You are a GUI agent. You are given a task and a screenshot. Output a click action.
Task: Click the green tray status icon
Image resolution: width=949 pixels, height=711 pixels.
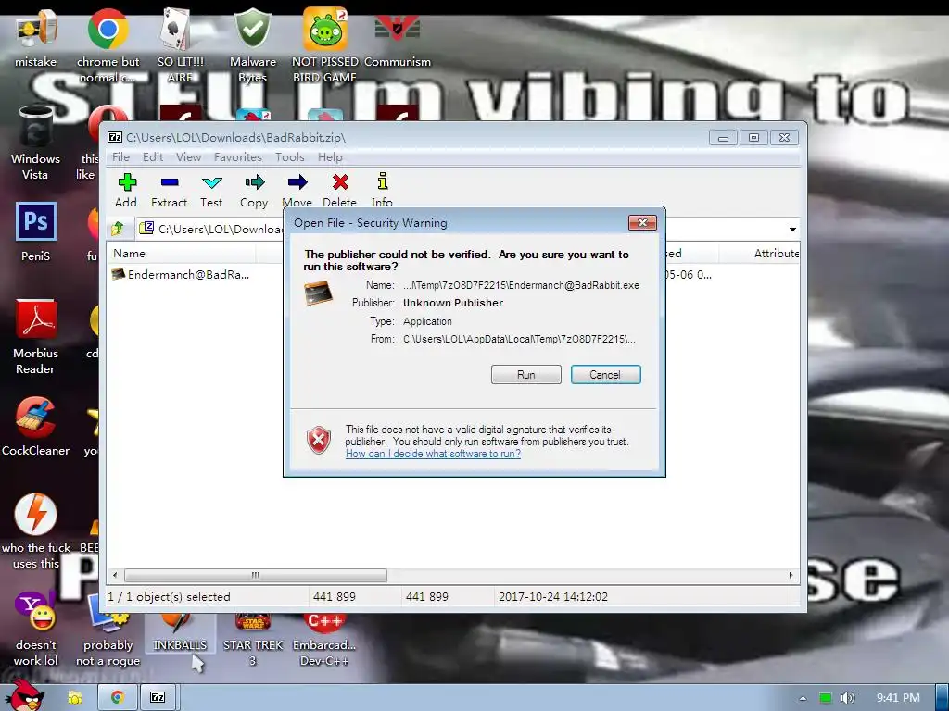point(826,698)
